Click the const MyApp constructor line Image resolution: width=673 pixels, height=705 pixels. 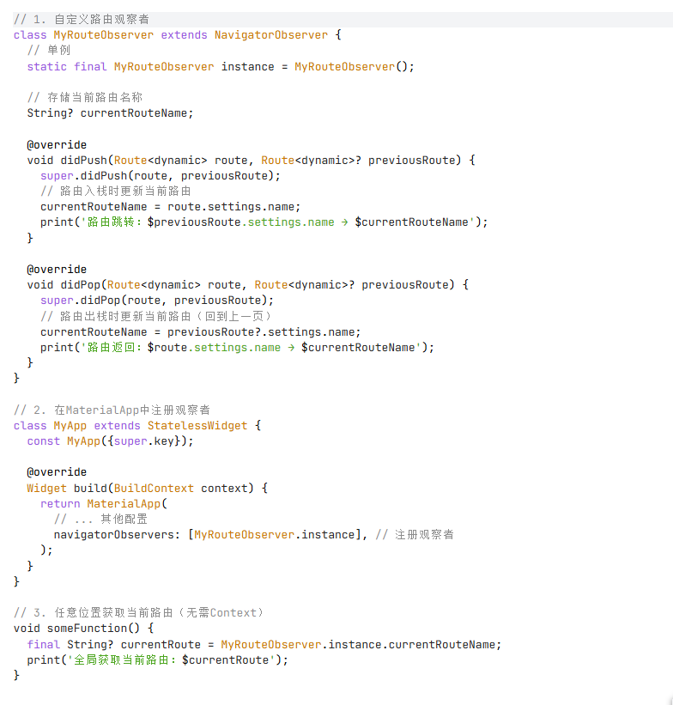pos(110,441)
